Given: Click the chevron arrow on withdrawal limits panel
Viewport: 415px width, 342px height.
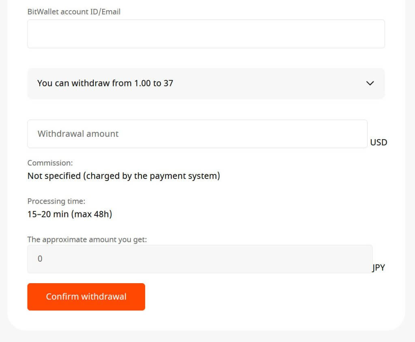Looking at the screenshot, I should click(x=370, y=84).
